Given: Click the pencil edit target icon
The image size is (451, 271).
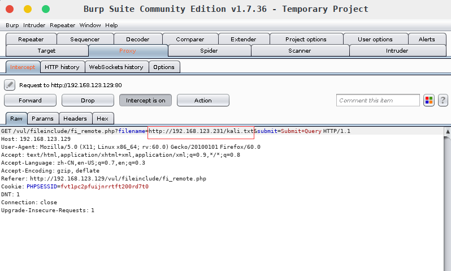Looking at the screenshot, I should [x=10, y=85].
